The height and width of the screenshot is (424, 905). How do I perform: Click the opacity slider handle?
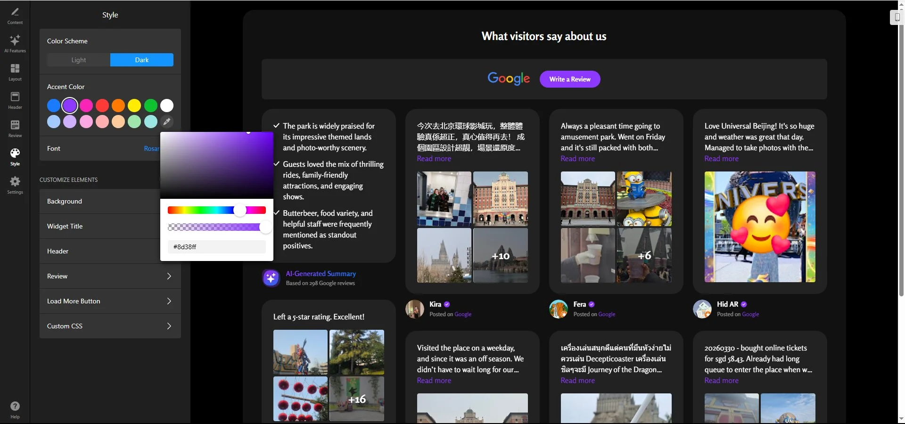coord(266,228)
